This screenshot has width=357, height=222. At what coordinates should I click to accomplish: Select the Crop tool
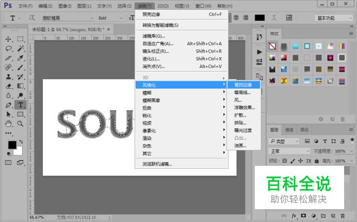tap(8, 58)
